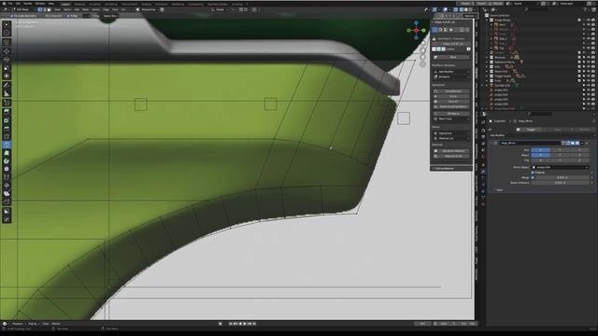
Task: Expand the Trigger Guard collection in outliner
Action: click(x=488, y=76)
